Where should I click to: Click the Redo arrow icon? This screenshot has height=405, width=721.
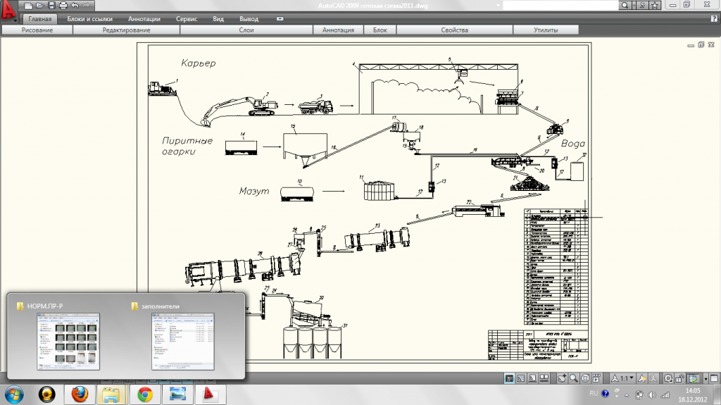click(x=87, y=6)
